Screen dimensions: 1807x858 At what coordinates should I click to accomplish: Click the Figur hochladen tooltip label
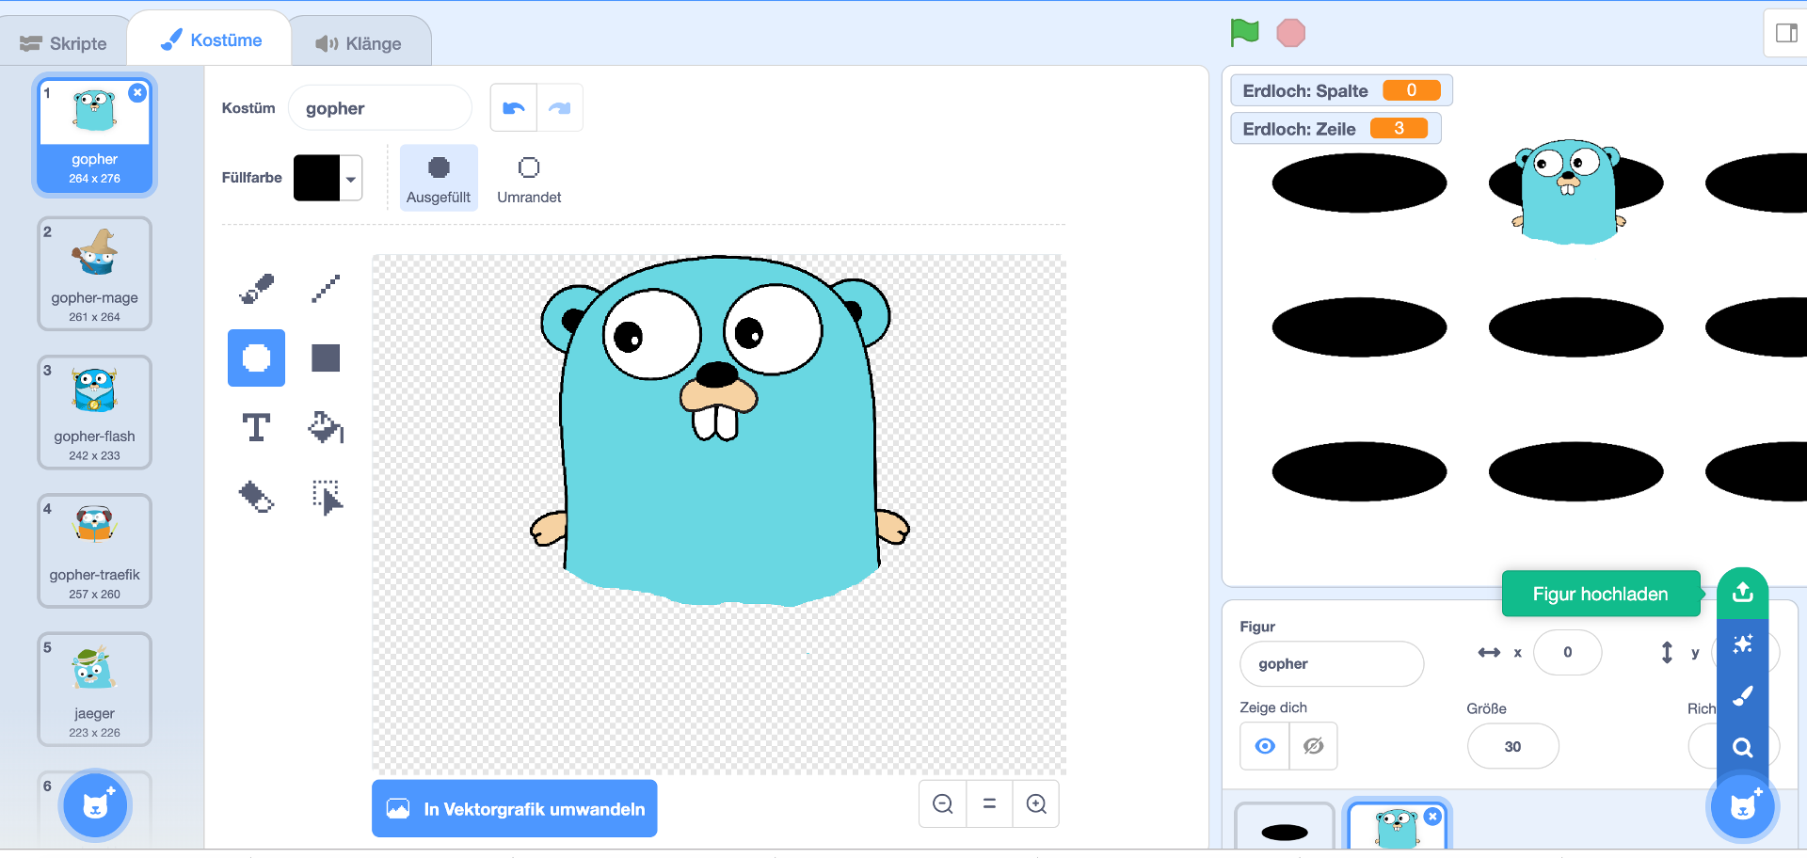click(x=1600, y=594)
